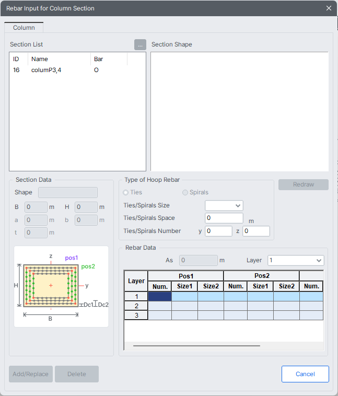
Task: Click the Pos1 Size1 cell for layer 1
Action: pos(184,297)
